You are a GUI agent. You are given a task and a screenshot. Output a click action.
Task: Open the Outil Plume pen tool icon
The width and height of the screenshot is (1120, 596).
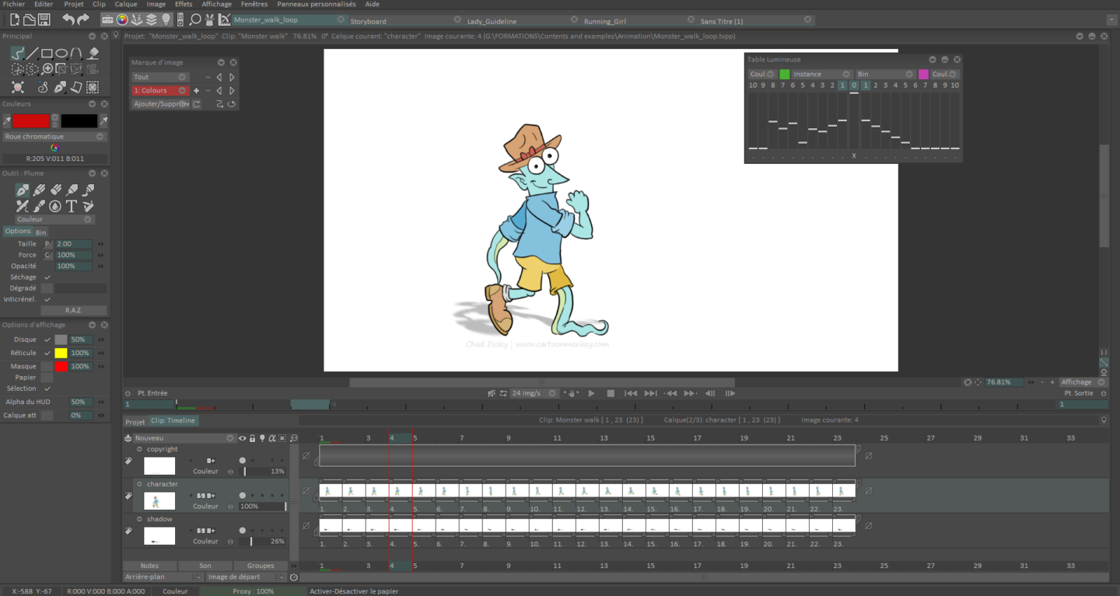(x=21, y=190)
